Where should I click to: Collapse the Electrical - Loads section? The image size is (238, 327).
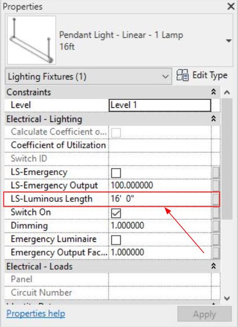pos(213,267)
